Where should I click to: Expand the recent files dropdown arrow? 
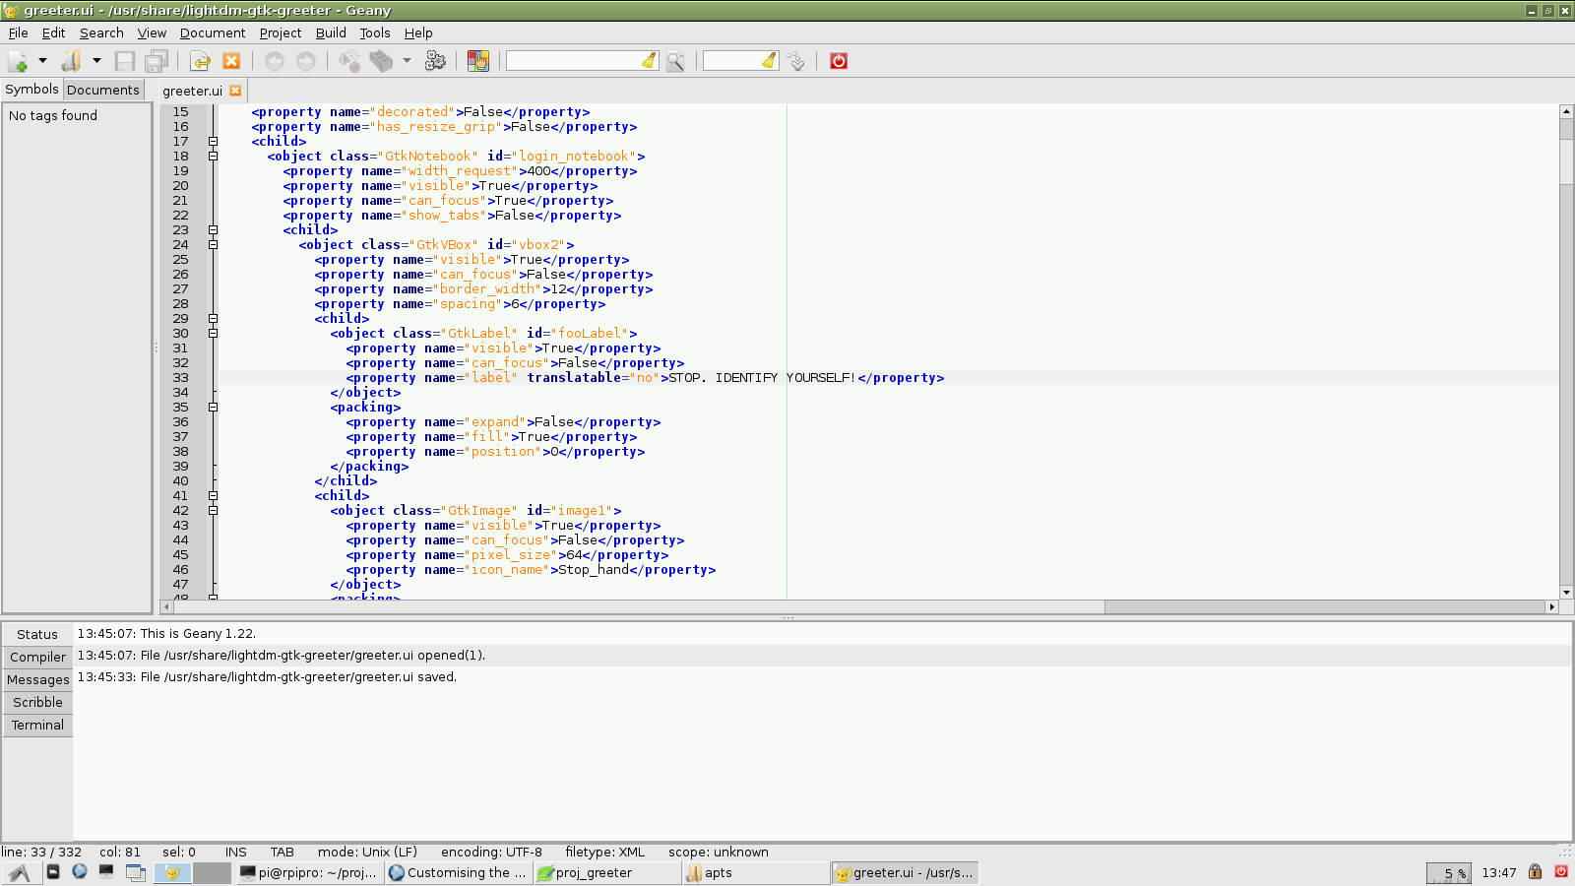96,61
